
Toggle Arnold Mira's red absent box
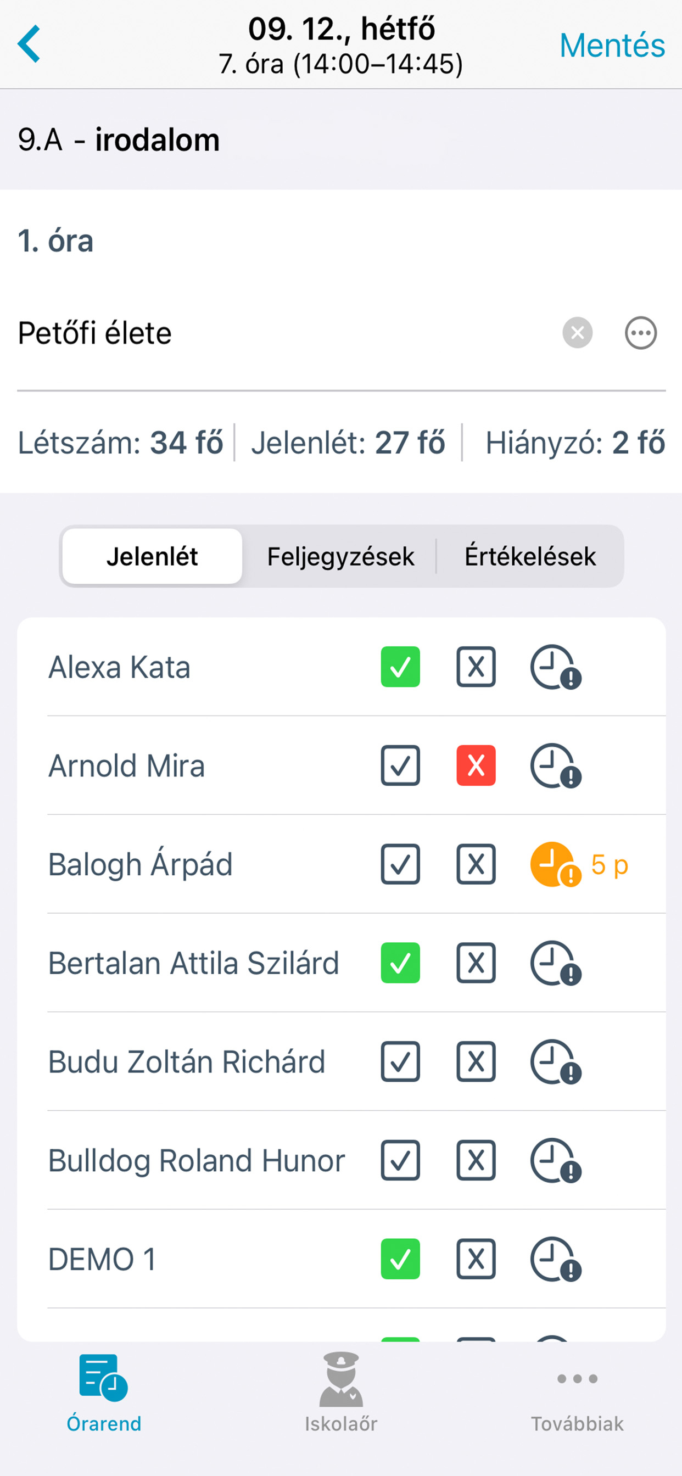click(476, 765)
